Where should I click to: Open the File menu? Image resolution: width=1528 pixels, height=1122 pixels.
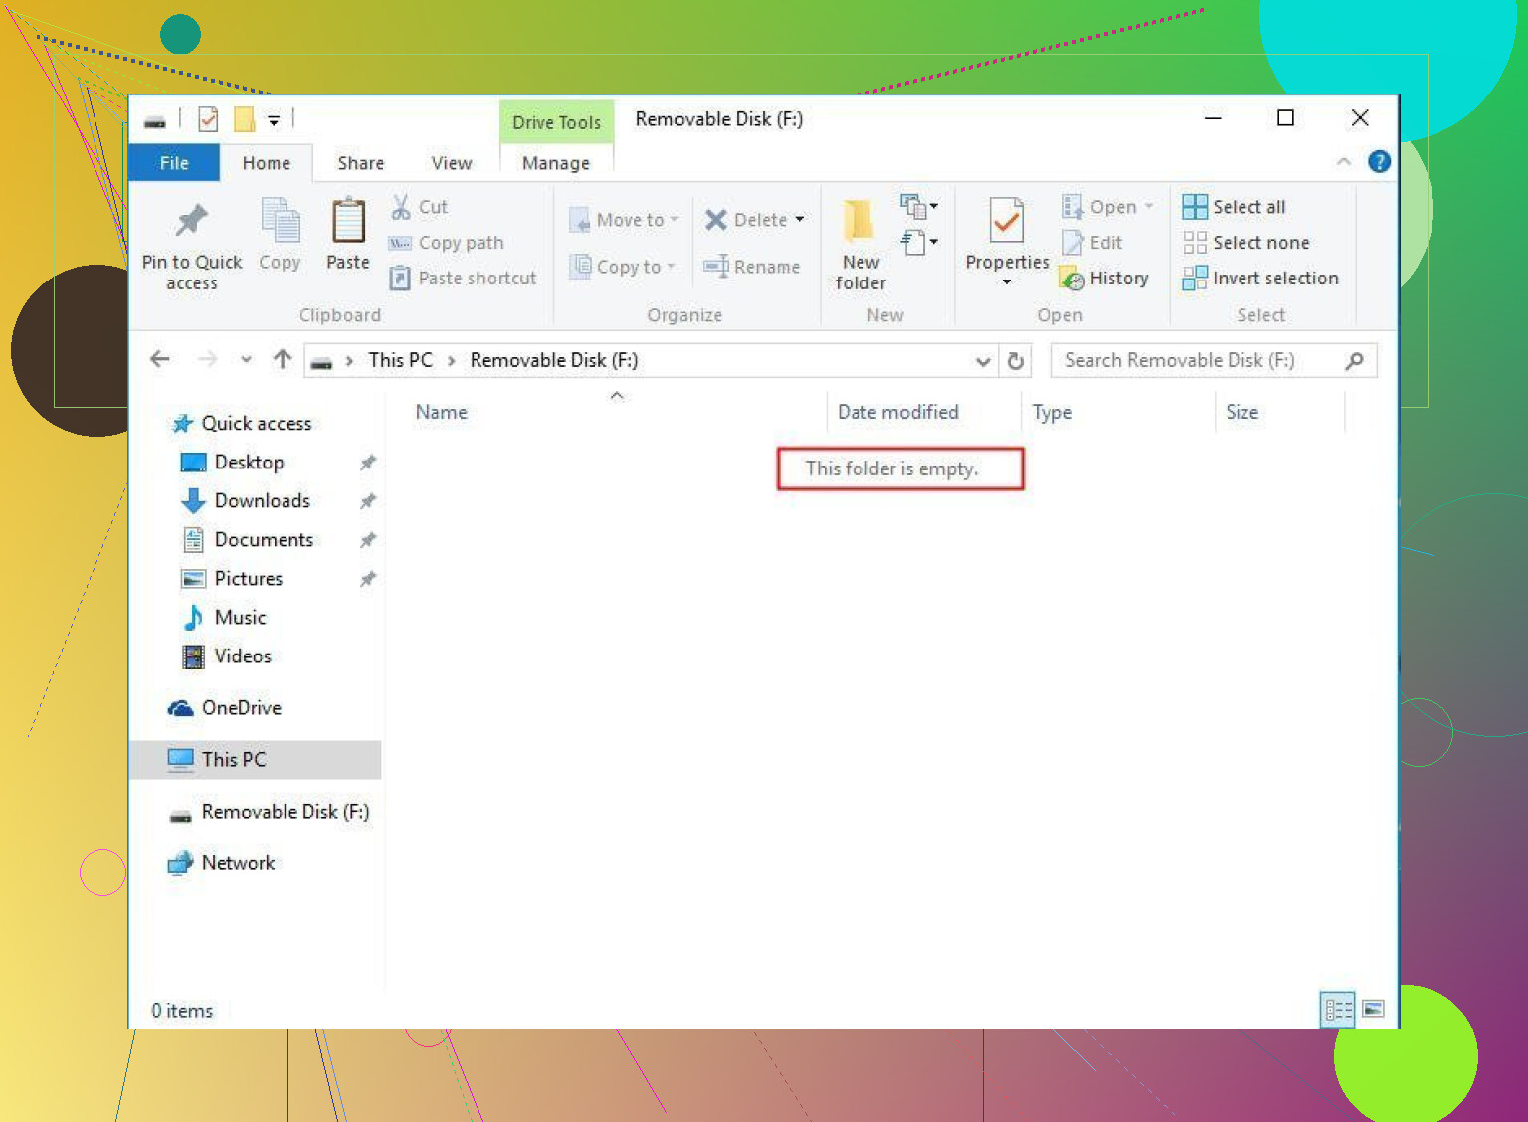(174, 163)
